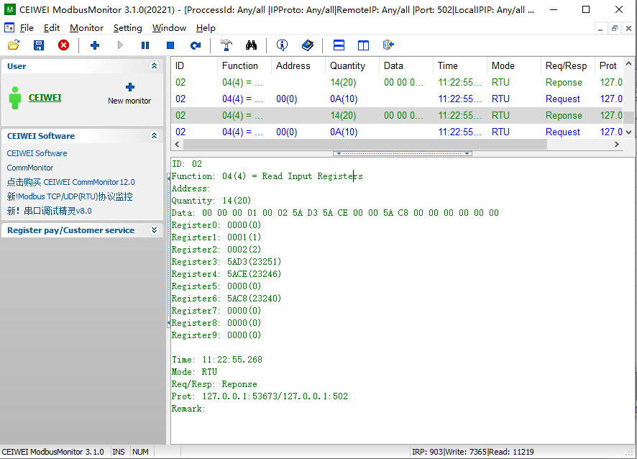637x459 pixels.
Task: Open the Modbus TCP/UDP(RTU) link
Action: tap(70, 197)
